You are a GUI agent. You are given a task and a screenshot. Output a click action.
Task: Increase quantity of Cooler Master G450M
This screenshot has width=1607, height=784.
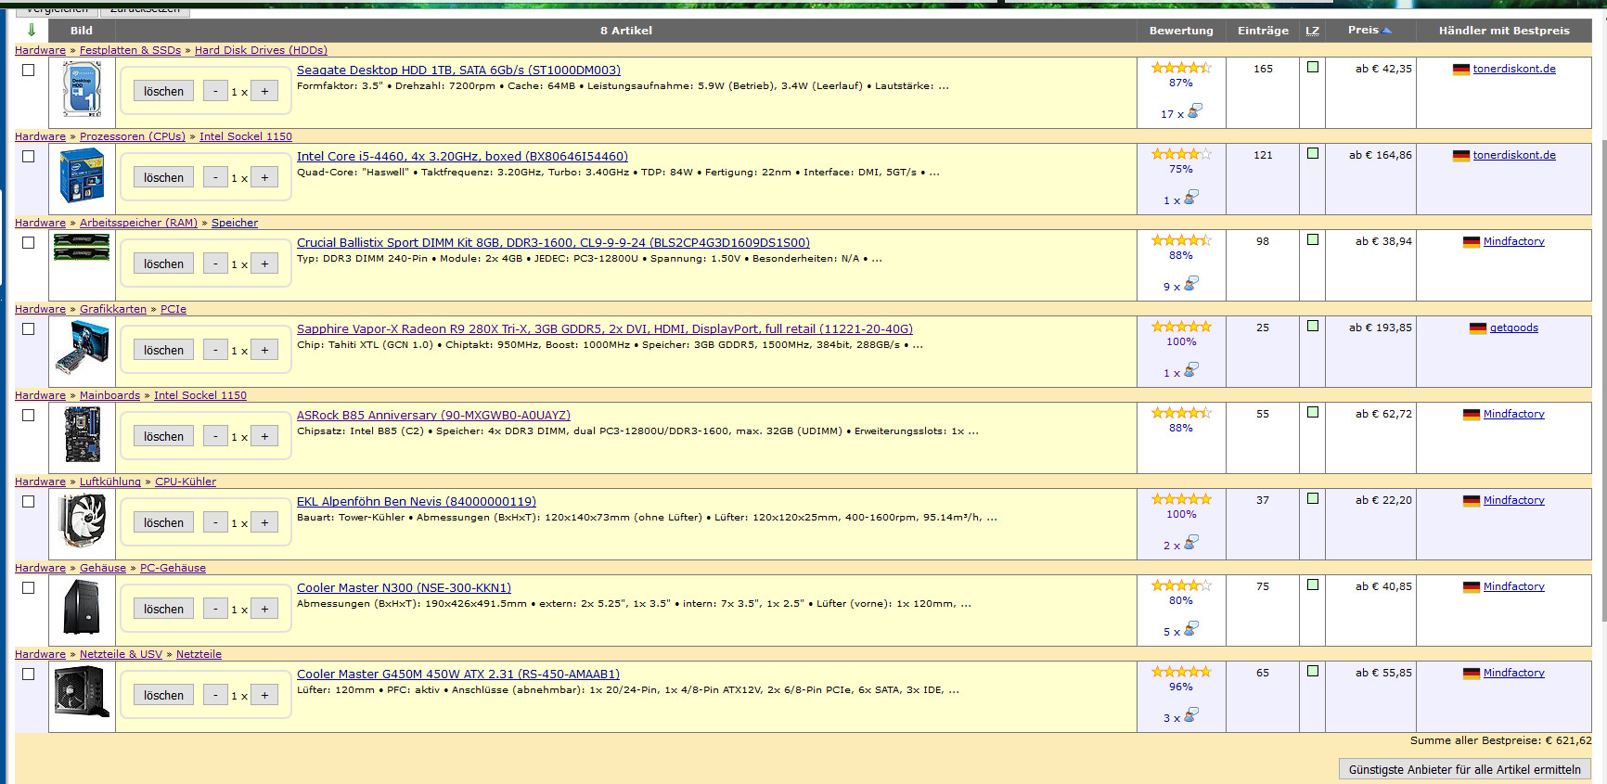264,695
